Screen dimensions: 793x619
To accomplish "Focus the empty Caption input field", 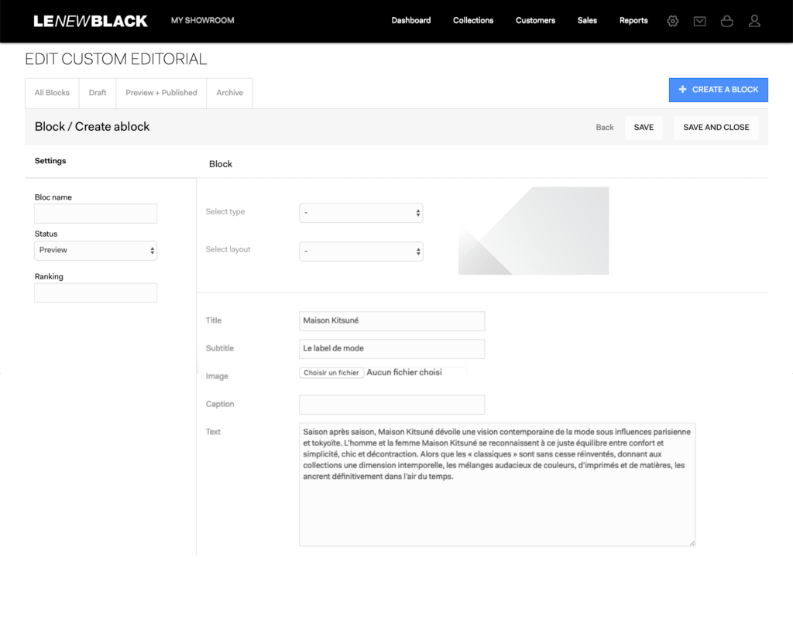I will tap(392, 405).
